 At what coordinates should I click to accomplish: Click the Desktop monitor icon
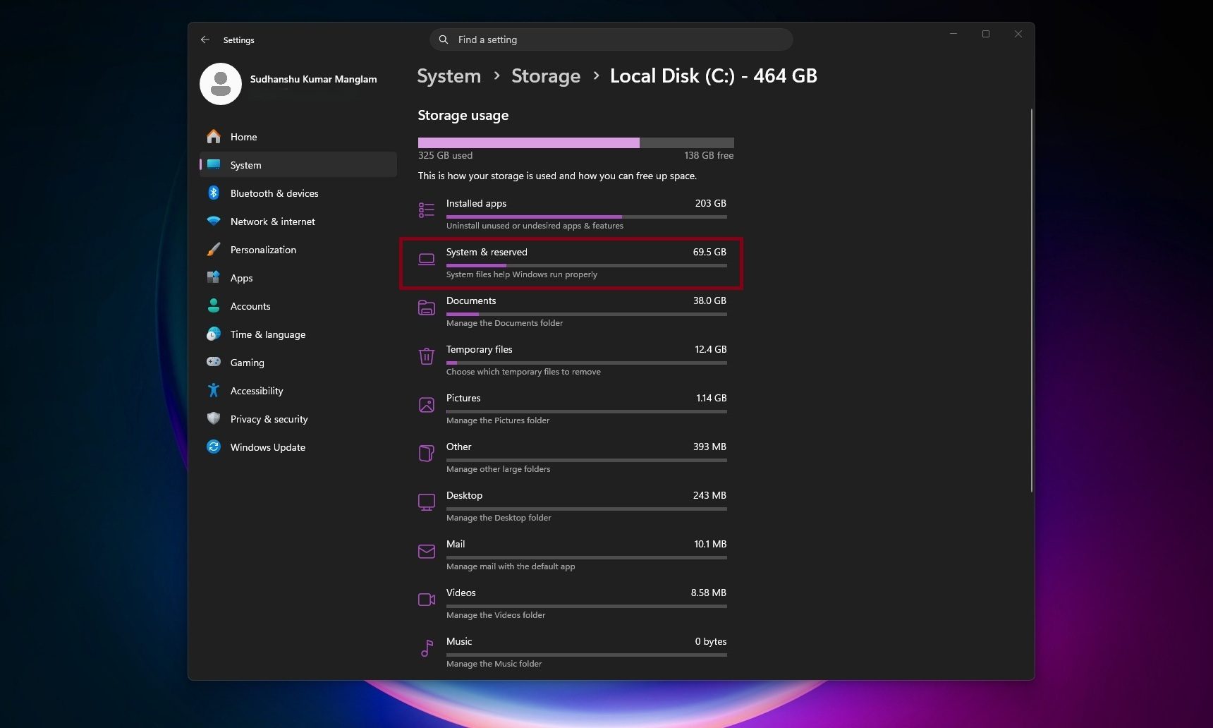pos(427,502)
